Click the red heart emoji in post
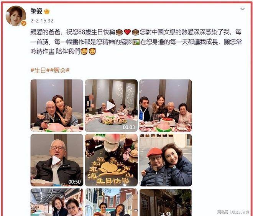Image resolution: width=253 pixels, height=216 pixels. [x=127, y=32]
